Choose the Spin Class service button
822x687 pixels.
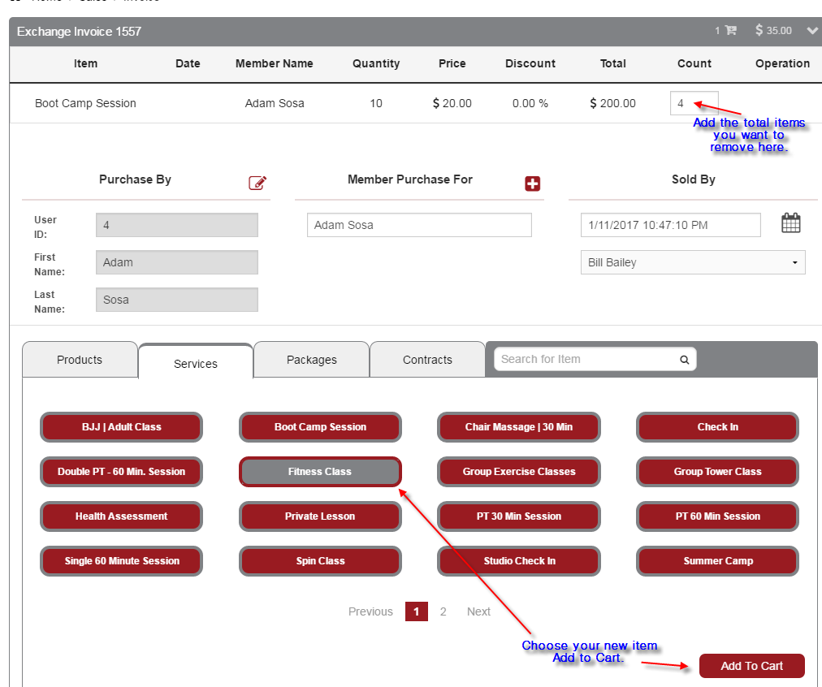click(x=320, y=561)
